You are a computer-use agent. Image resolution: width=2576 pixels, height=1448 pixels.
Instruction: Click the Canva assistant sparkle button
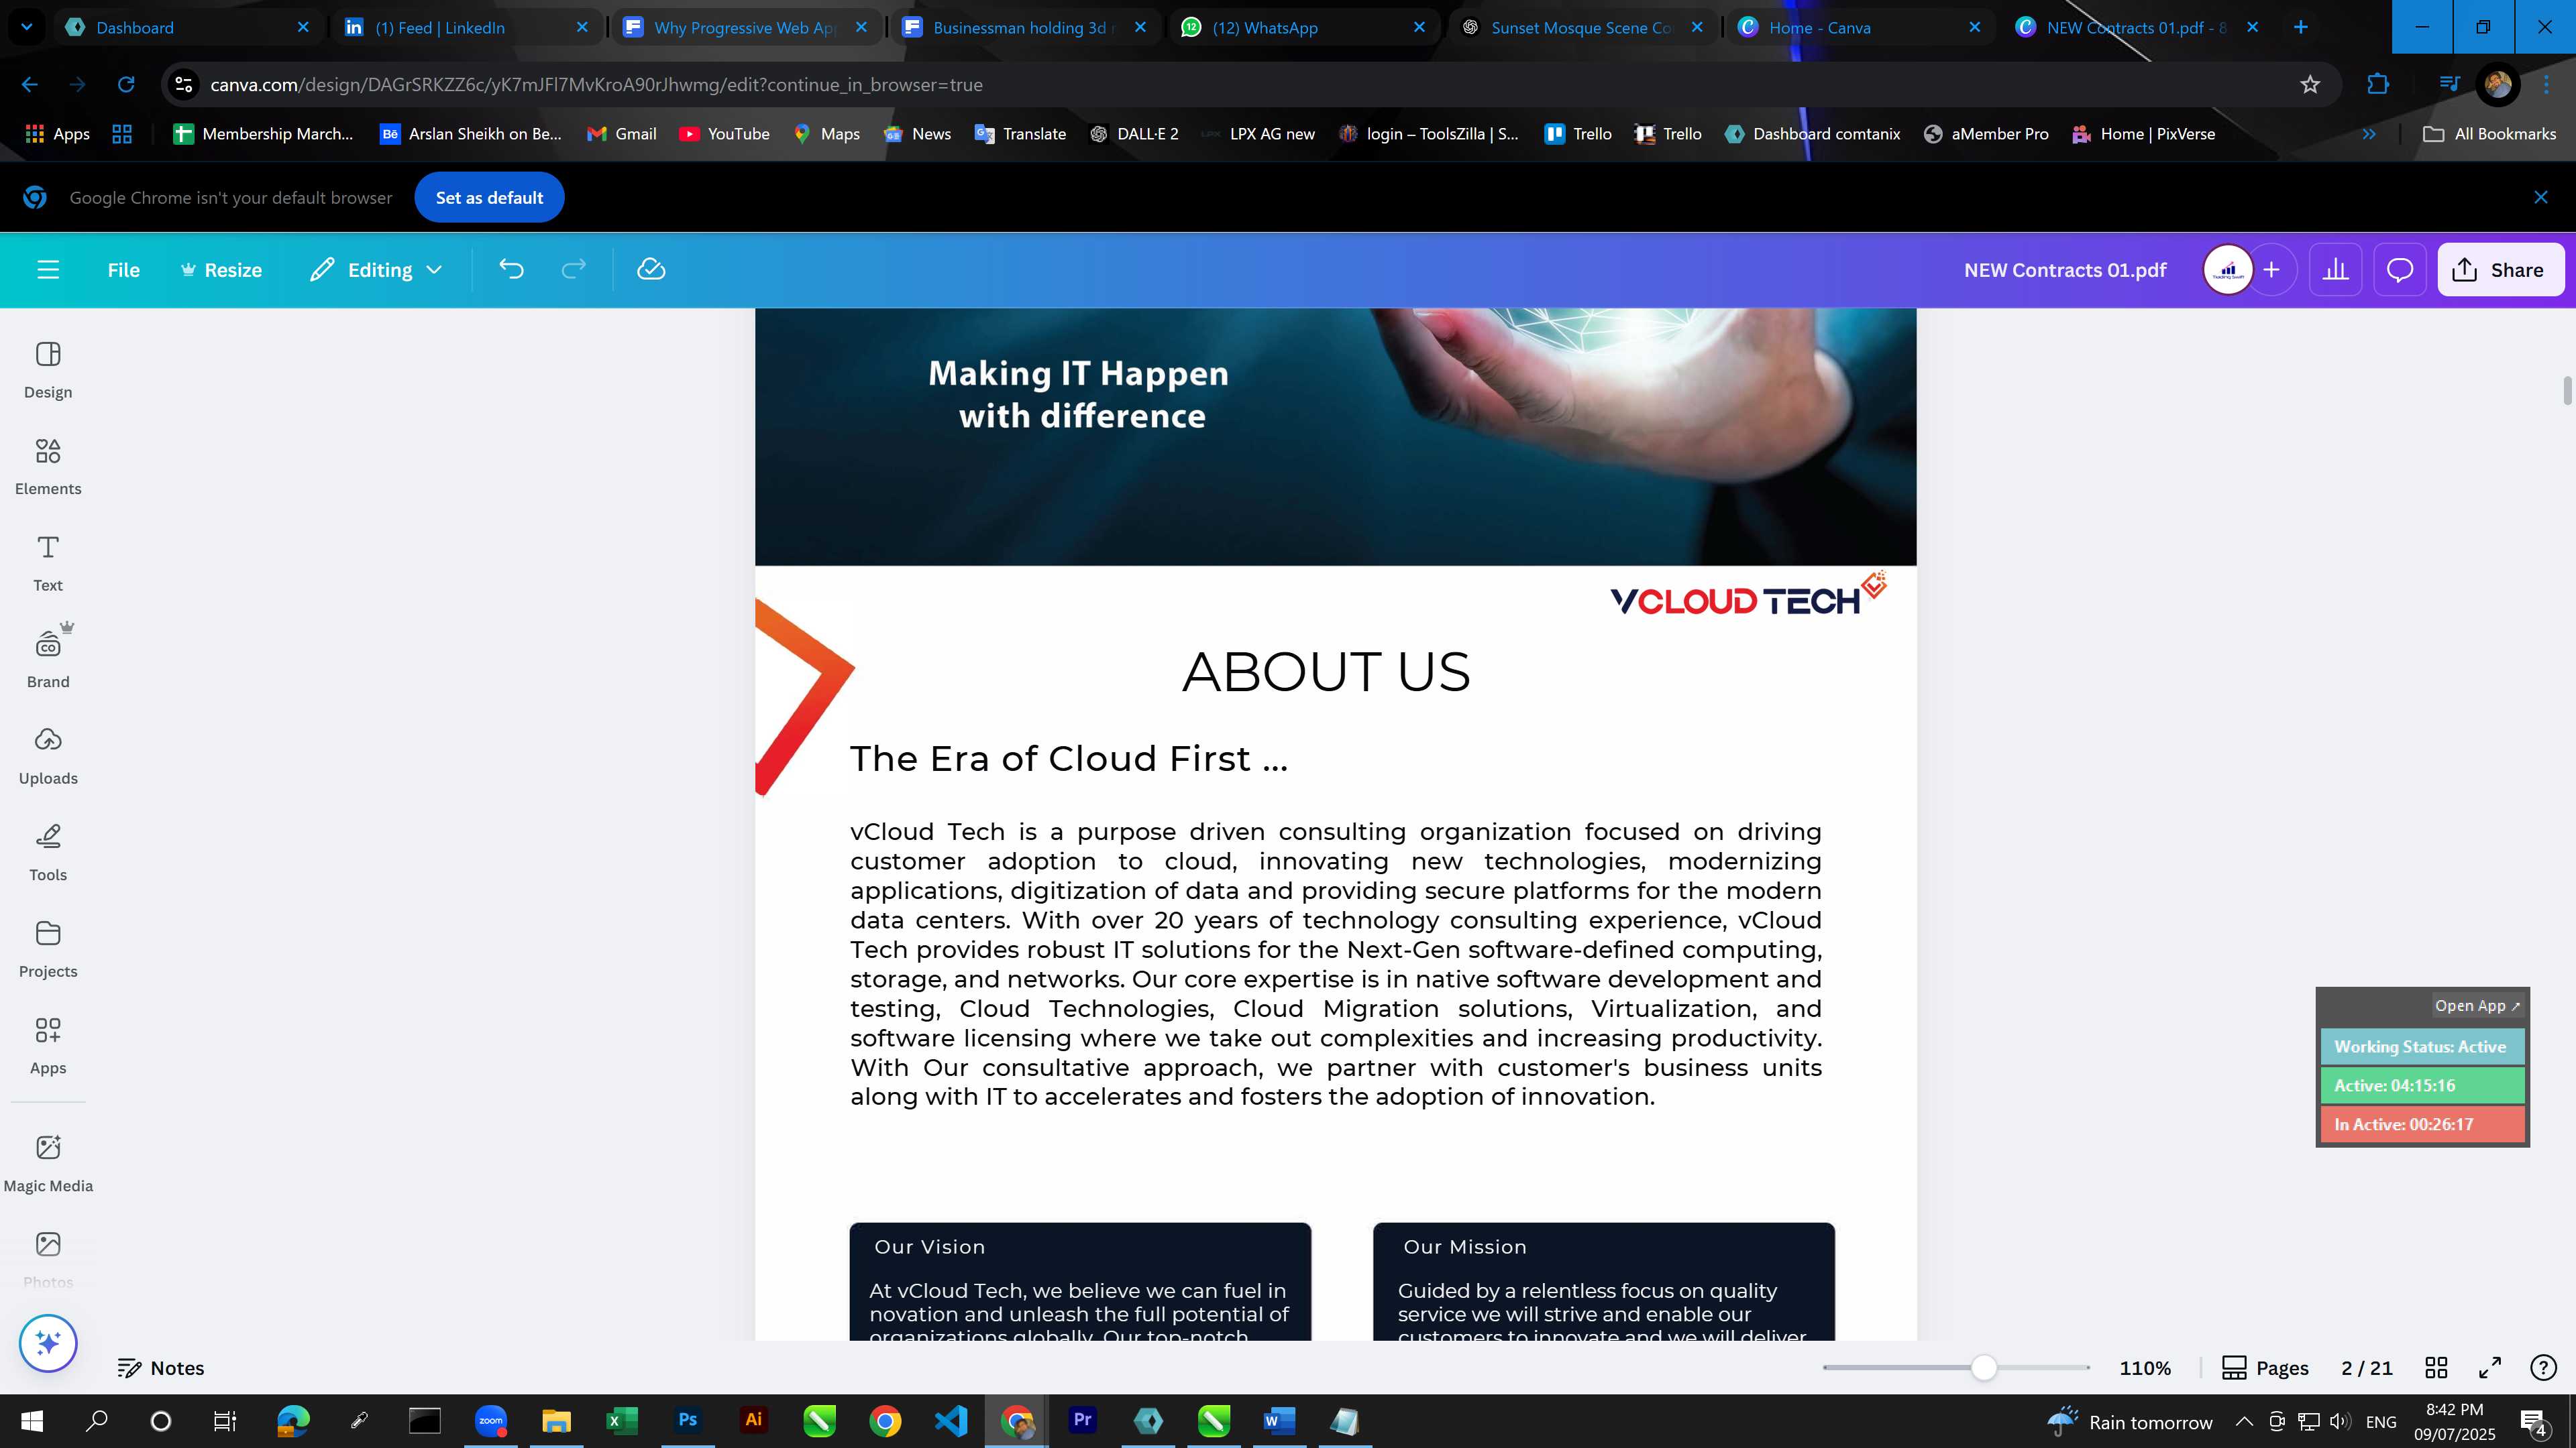[x=48, y=1343]
